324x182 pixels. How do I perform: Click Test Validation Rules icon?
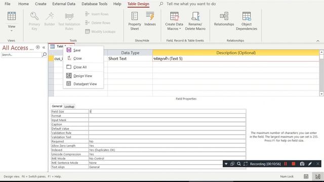(69, 16)
